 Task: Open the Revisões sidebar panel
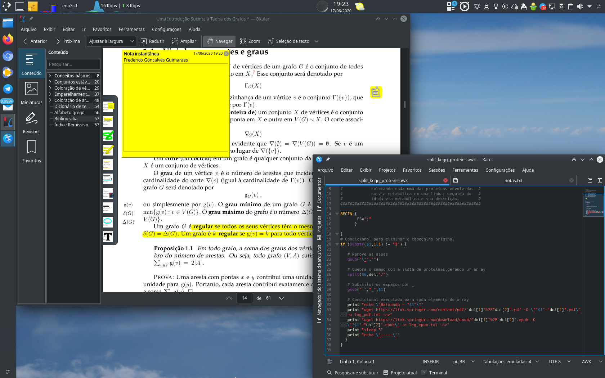32,122
